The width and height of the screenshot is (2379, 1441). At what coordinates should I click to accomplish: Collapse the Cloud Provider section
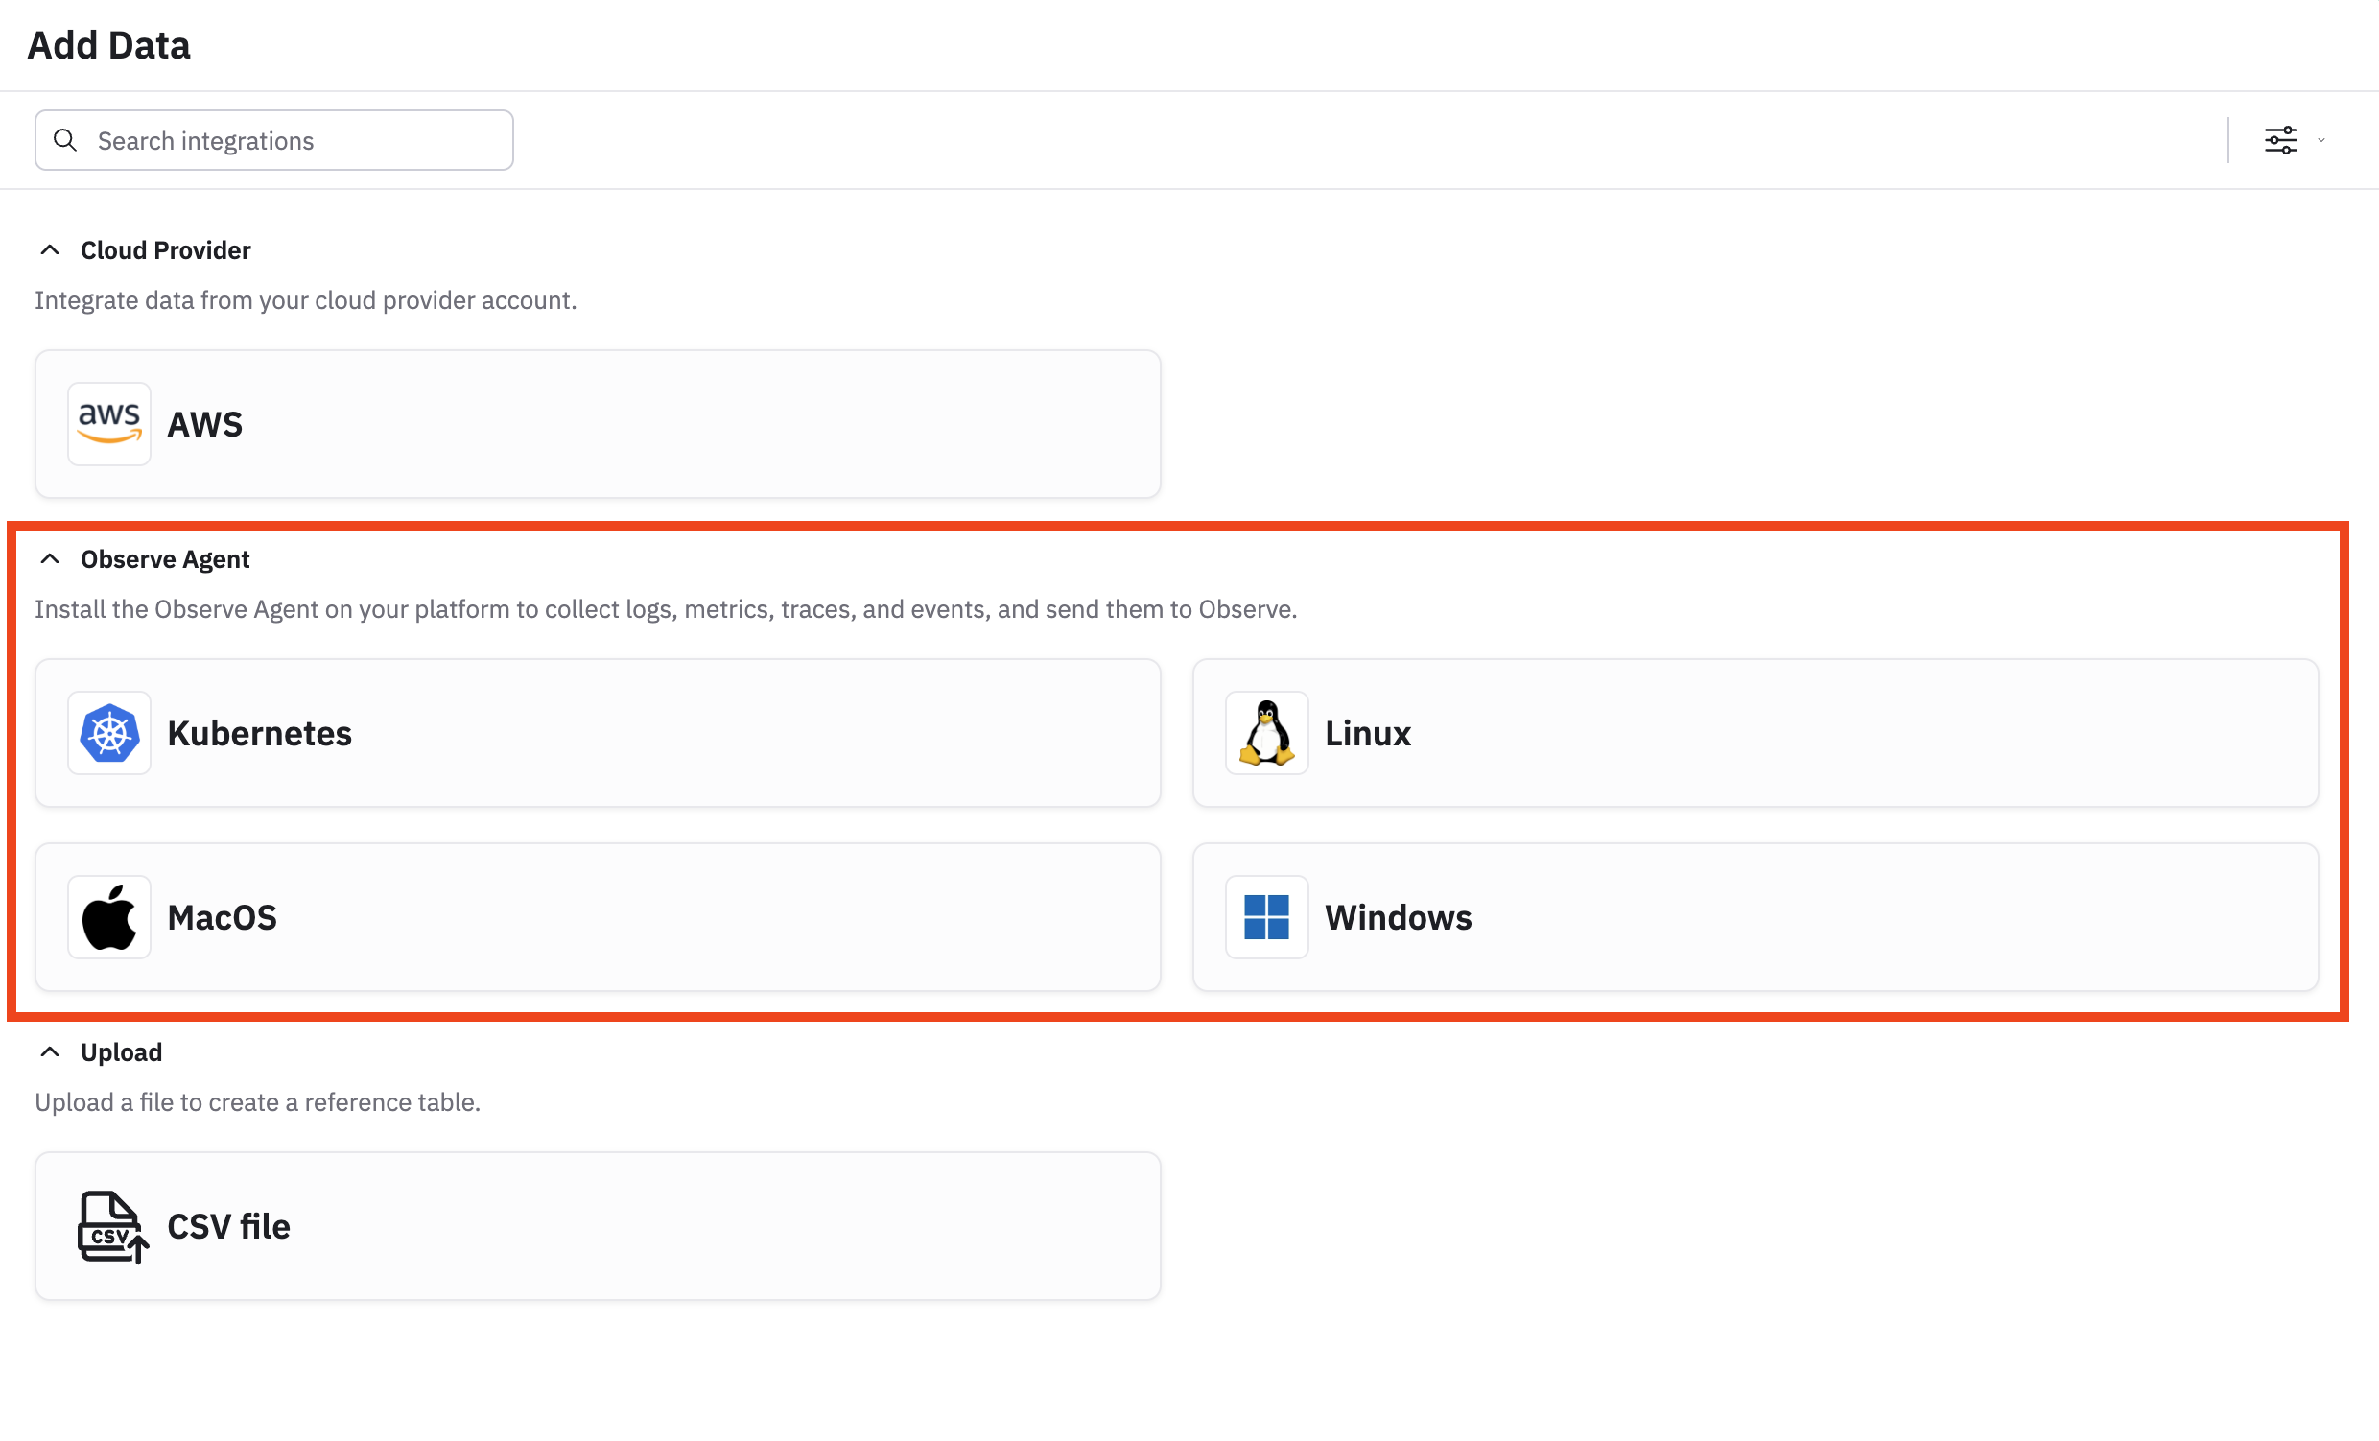click(x=50, y=250)
